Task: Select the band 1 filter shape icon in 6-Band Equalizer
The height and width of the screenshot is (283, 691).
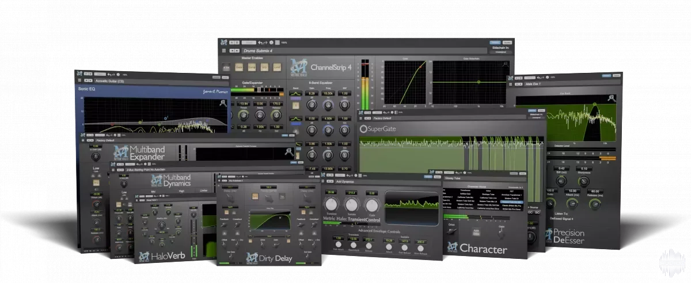Action: (x=295, y=94)
